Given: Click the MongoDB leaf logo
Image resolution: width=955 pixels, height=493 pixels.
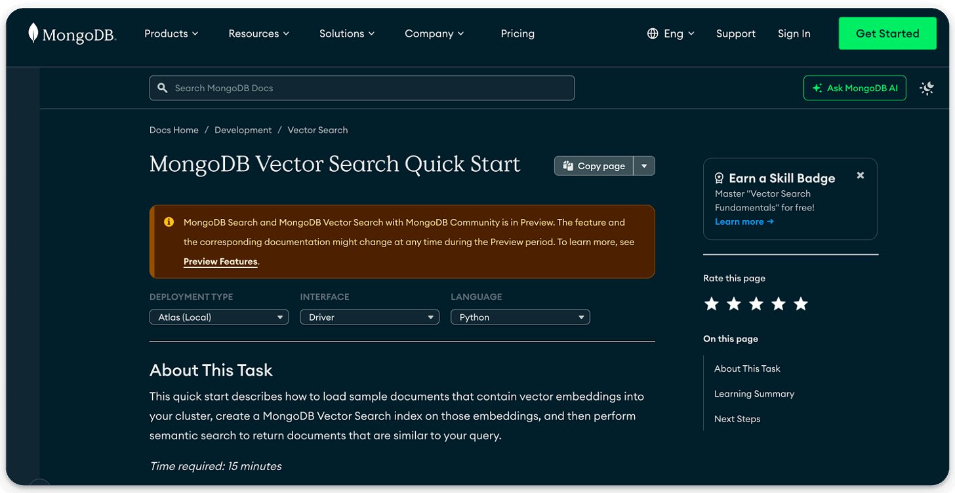Looking at the screenshot, I should [33, 33].
